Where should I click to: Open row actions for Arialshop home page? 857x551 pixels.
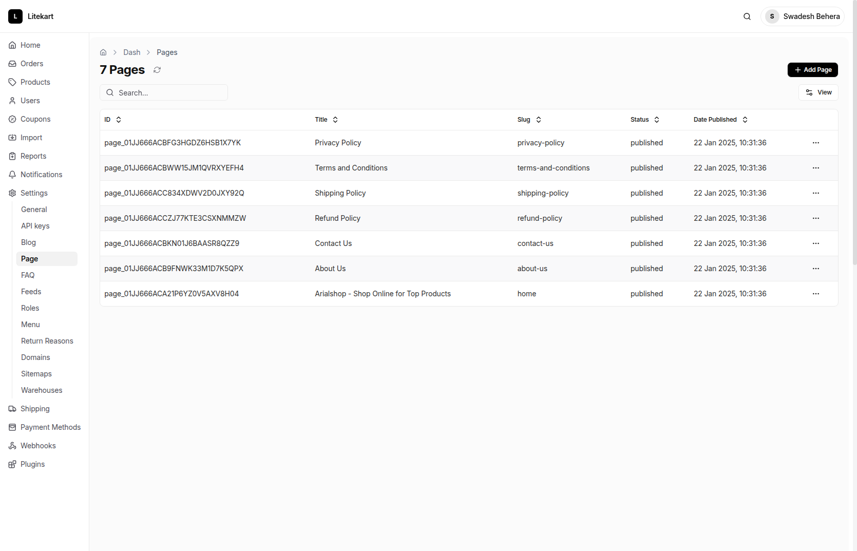pyautogui.click(x=816, y=294)
